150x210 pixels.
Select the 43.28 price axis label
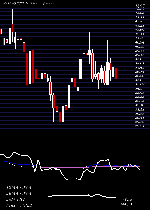(x=140, y=25)
